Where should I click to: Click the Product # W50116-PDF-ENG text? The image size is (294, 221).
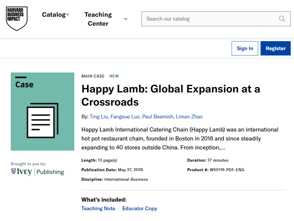point(216,170)
